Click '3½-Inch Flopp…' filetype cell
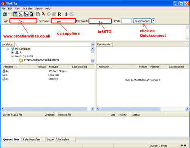Viewport: 190px width, 148px height. pos(58,71)
